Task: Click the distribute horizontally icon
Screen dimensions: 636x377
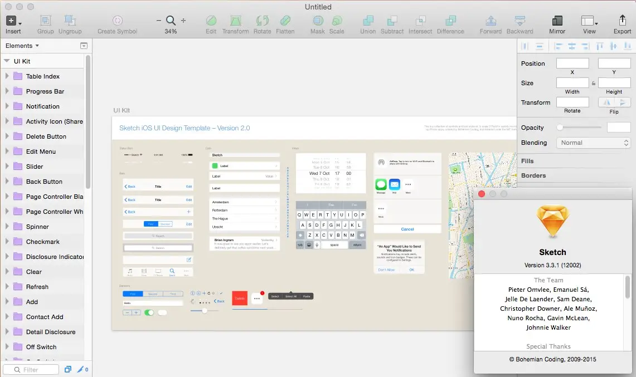Action: click(x=525, y=47)
